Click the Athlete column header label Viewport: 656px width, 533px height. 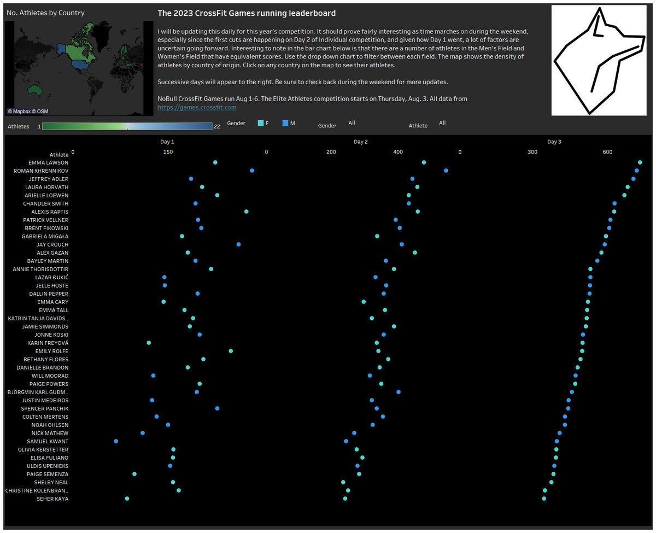[59, 155]
